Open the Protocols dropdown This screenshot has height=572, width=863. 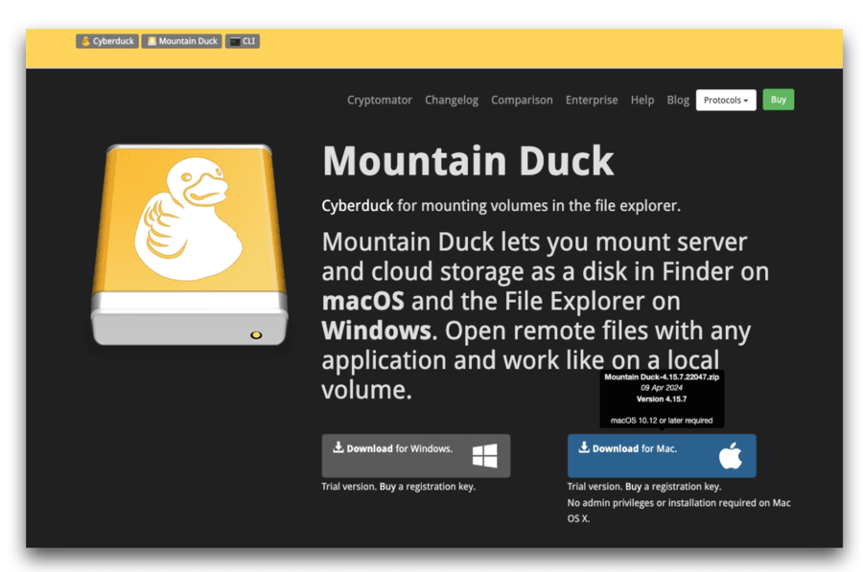[x=726, y=100]
